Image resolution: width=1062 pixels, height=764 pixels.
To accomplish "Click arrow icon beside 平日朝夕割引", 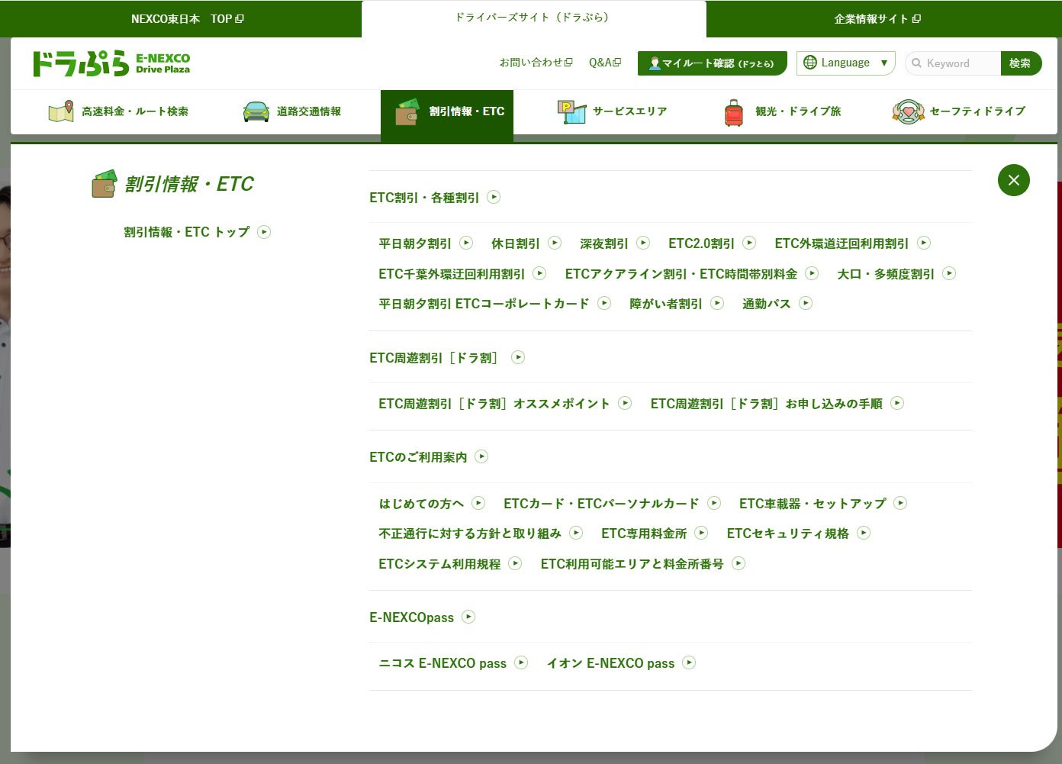I will coord(466,243).
